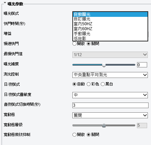
Task: Collapse the 曝光參數 section triangle
Action: pos(5,3)
